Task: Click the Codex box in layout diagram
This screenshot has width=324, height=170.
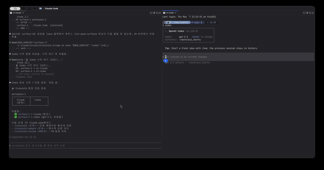Action: (39, 101)
